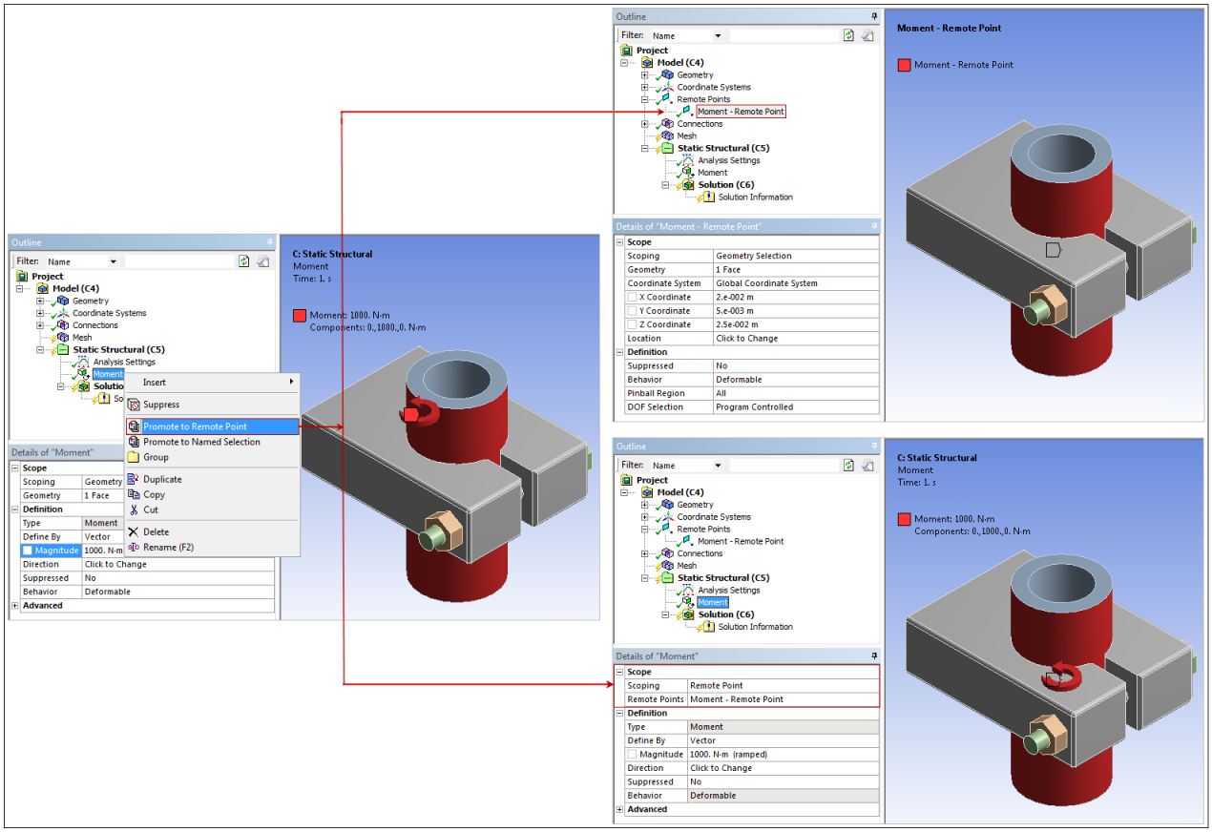
Task: Pin bottom-right Details of Moment panel
Action: pos(874,655)
